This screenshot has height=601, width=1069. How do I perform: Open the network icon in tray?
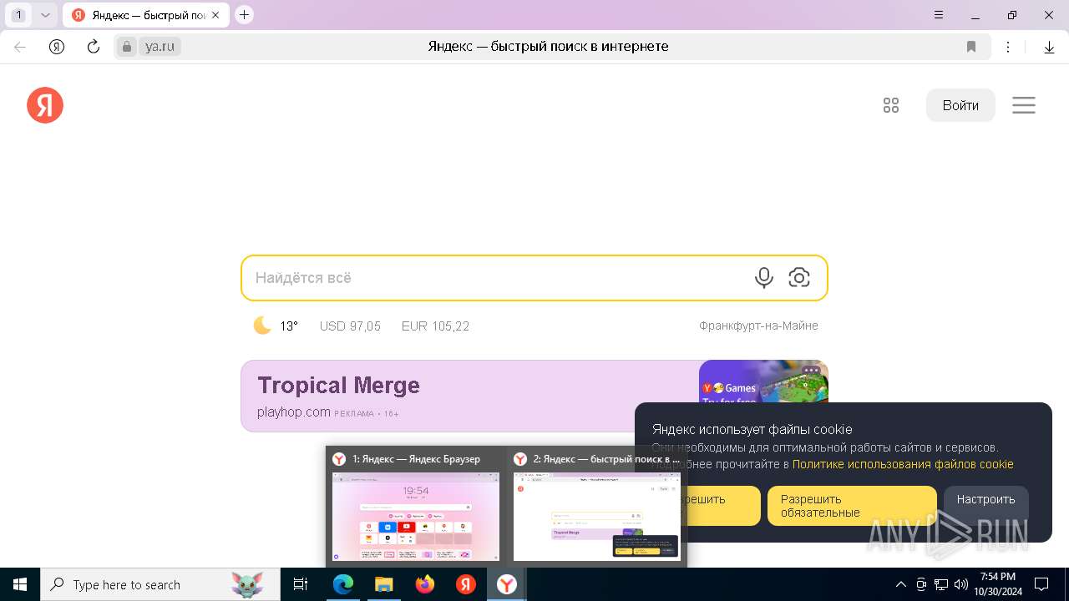point(940,584)
